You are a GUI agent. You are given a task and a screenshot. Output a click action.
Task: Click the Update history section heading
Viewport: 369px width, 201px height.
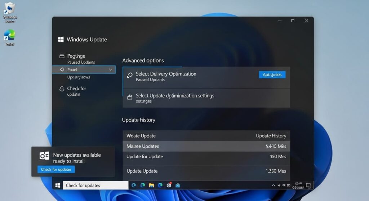(139, 120)
